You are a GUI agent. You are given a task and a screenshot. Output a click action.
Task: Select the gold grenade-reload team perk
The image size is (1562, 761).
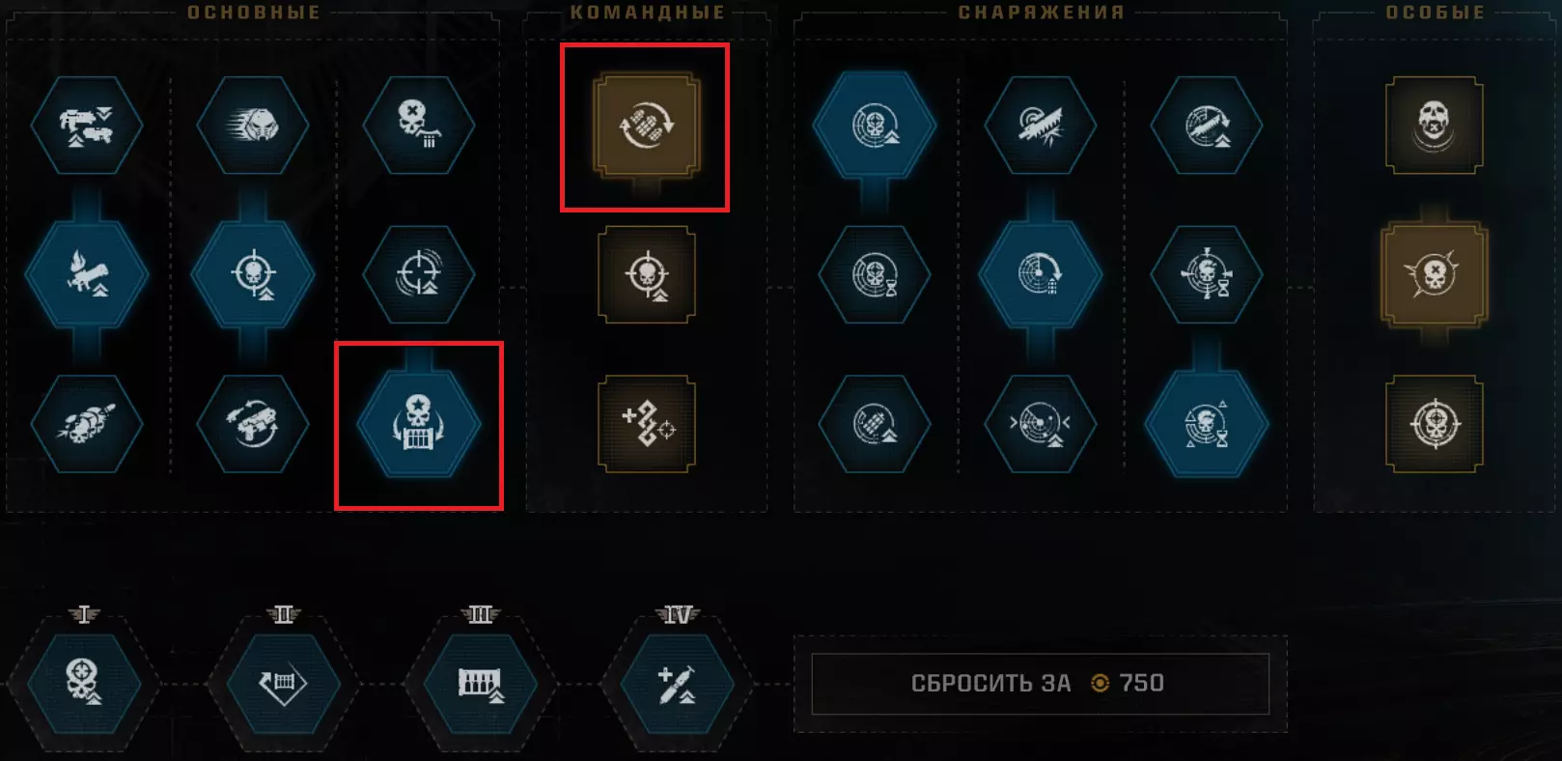tap(647, 126)
